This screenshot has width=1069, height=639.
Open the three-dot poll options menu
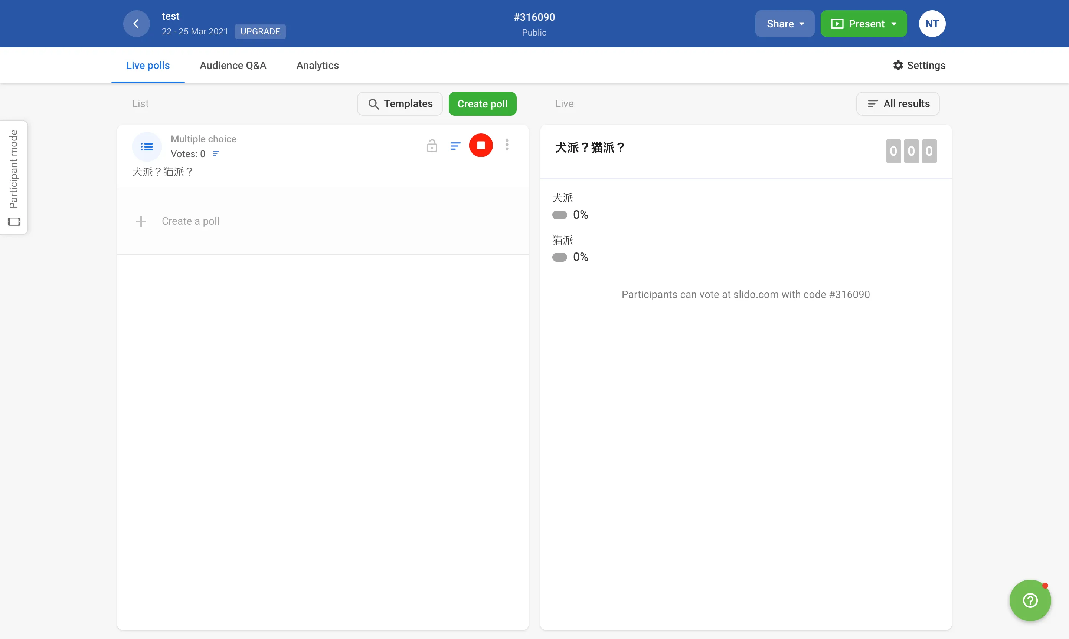pos(507,145)
